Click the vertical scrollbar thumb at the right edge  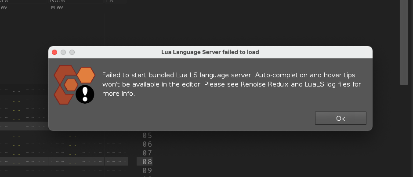[x=404, y=42]
